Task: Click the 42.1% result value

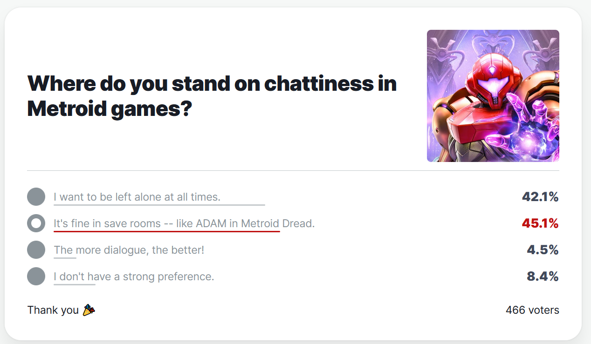Action: coord(540,197)
